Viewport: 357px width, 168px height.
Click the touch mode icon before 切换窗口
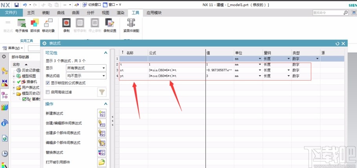(77, 5)
